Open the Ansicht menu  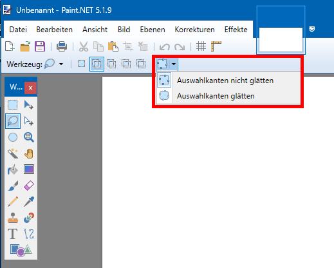[x=95, y=30]
